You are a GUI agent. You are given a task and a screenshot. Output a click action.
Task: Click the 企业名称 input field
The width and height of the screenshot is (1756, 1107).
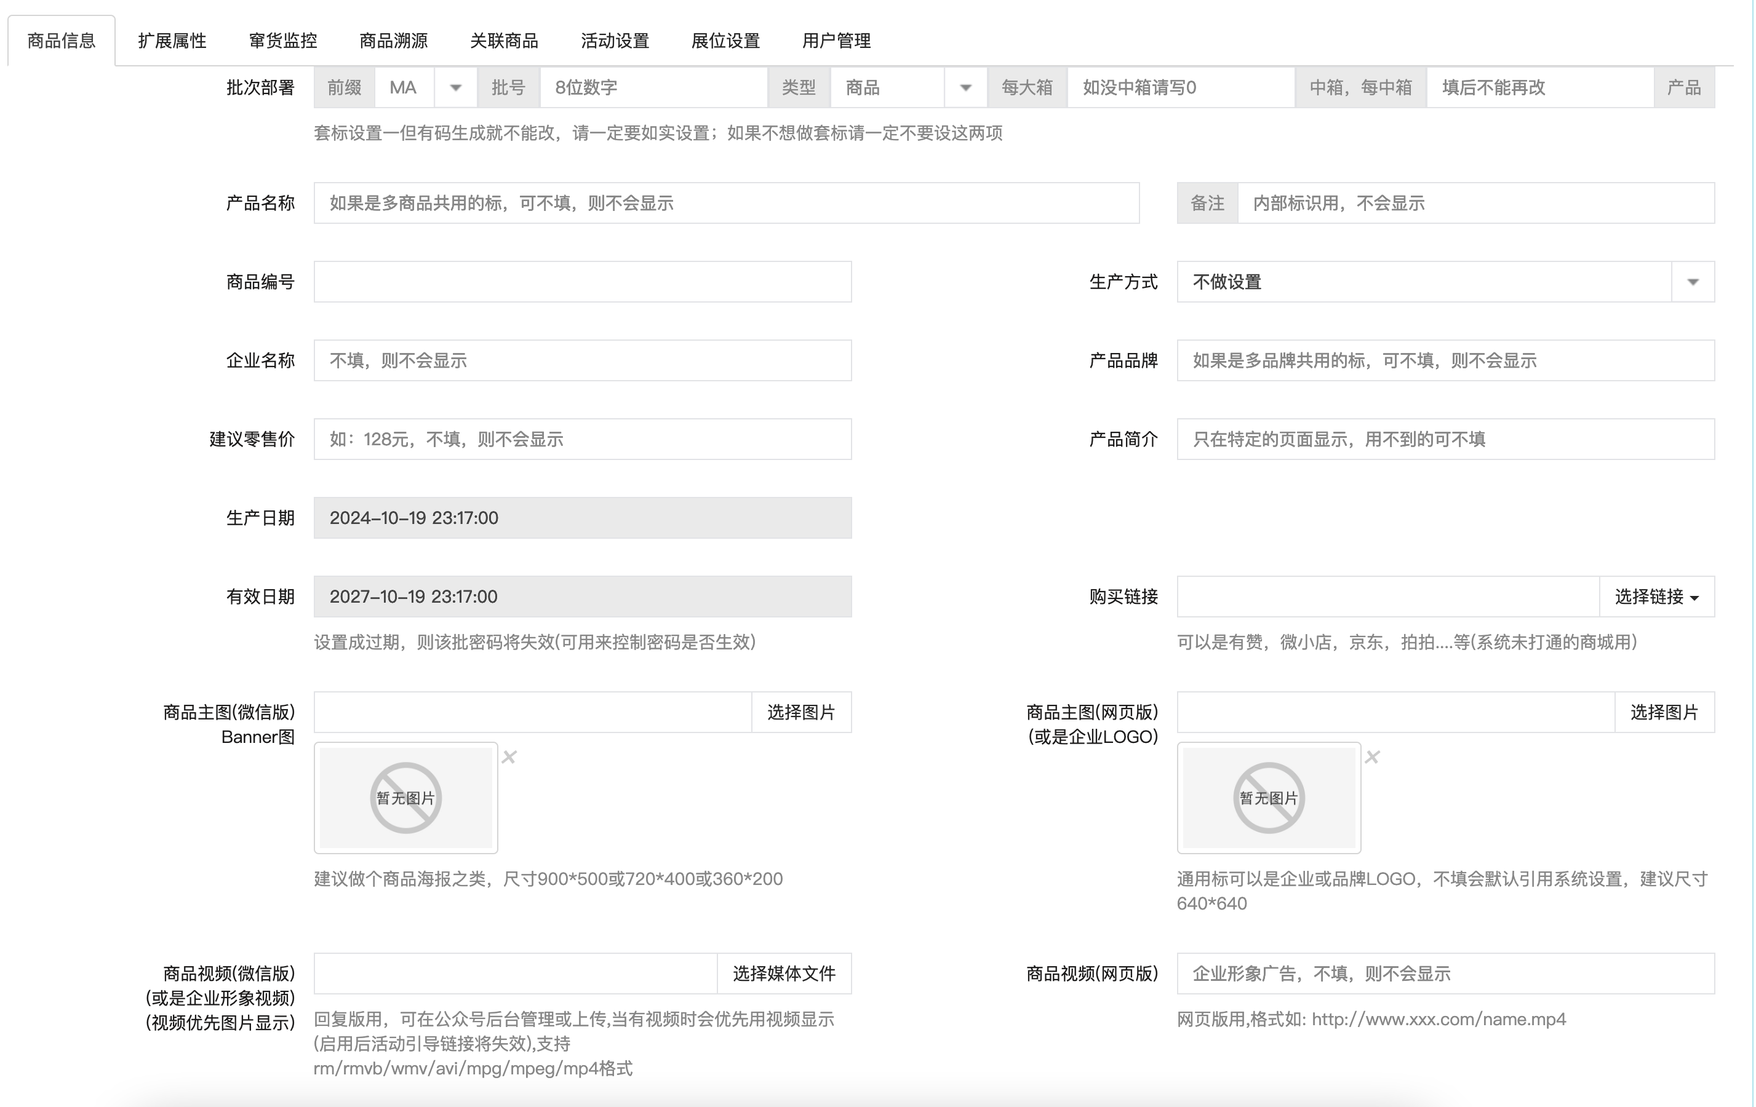click(583, 361)
